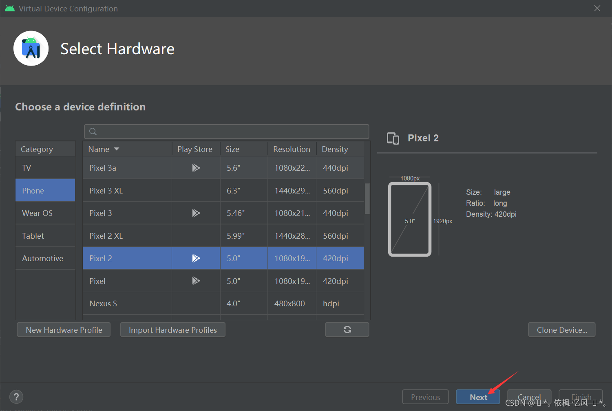Click the hdpi density cell

340,303
